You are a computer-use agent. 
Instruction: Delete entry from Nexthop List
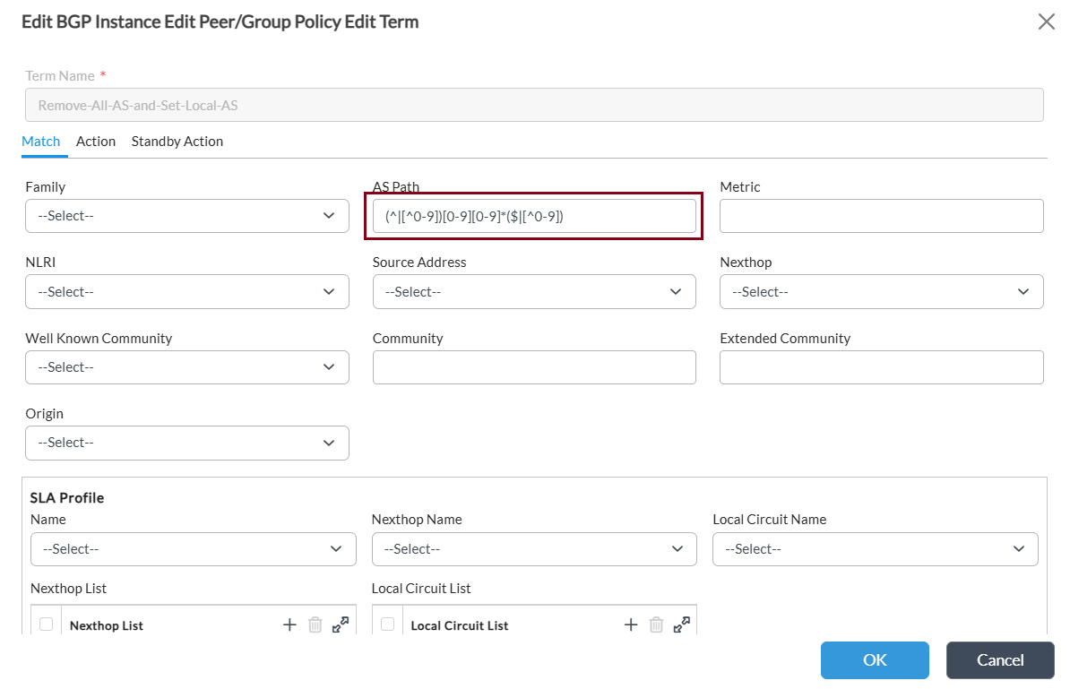click(315, 625)
